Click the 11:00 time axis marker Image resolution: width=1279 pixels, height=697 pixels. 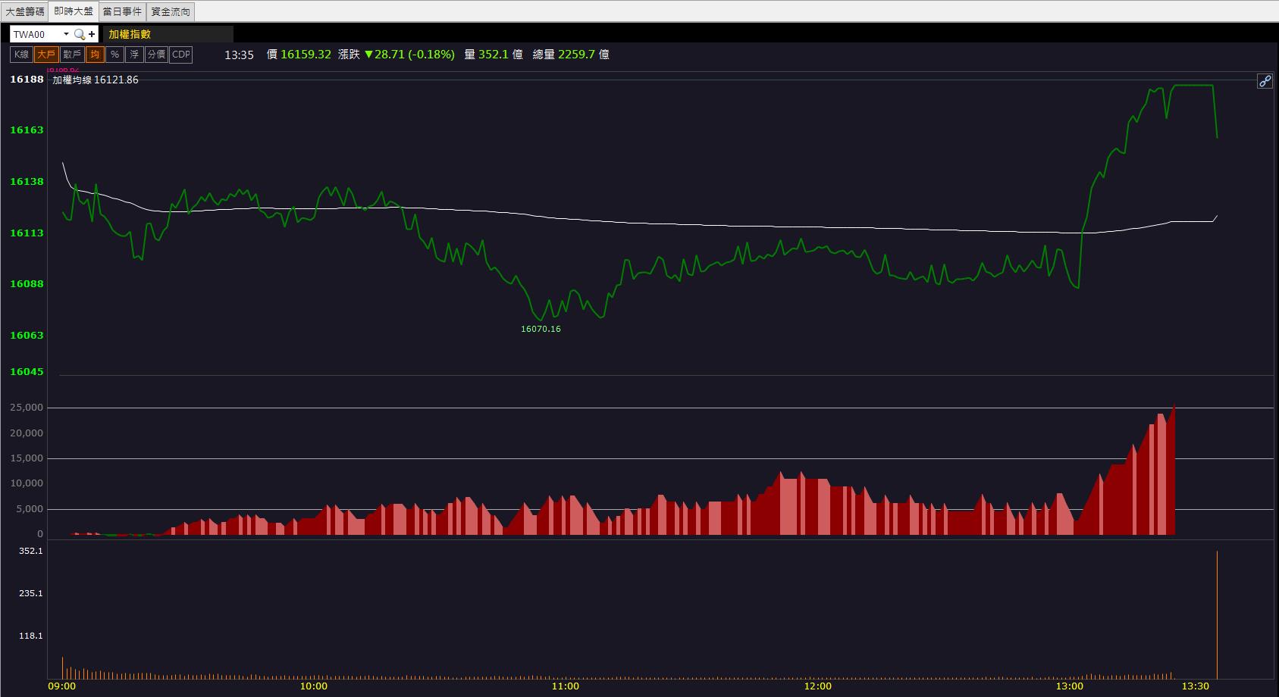[565, 686]
